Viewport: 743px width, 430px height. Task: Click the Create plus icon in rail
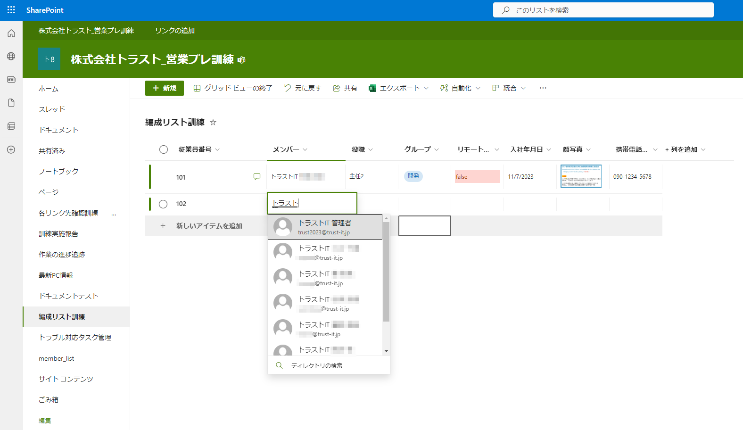[11, 149]
